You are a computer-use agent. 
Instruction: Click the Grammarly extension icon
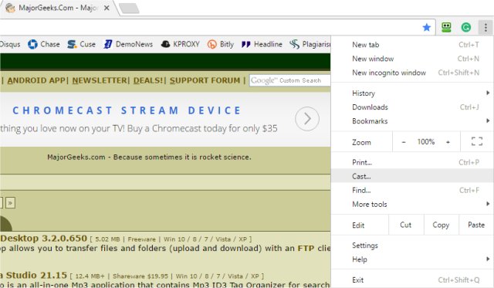click(466, 28)
